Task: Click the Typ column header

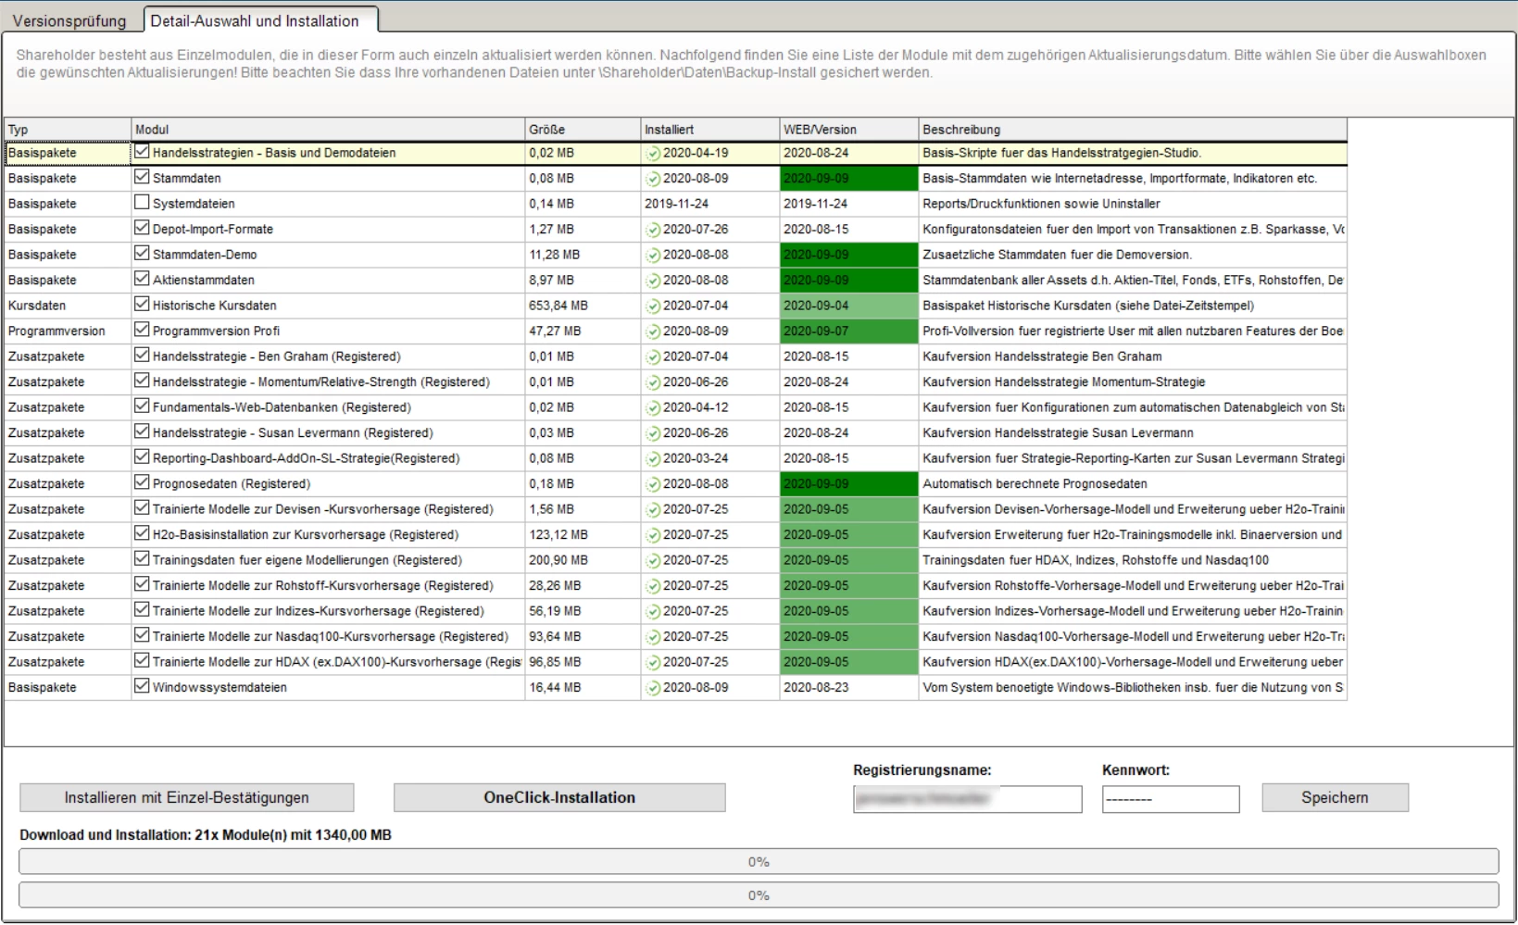Action: point(68,130)
